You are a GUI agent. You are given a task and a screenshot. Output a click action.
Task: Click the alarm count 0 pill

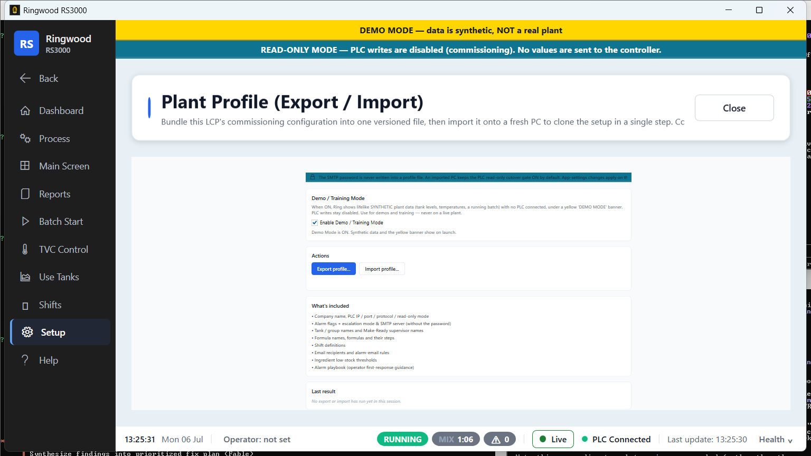tap(501, 439)
